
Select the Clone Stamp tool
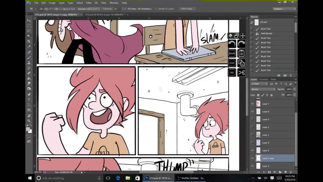tap(29, 63)
